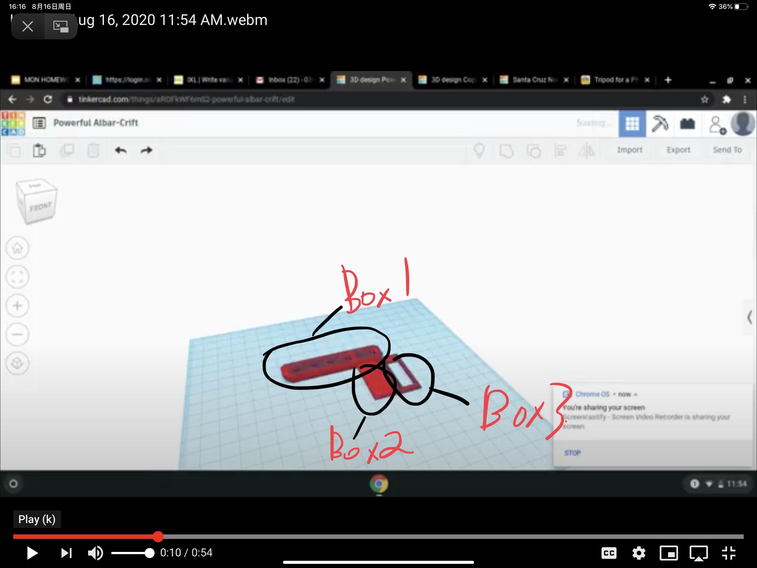Click the undo arrow in toolbar
Screen dimensions: 757x568
[x=121, y=150]
